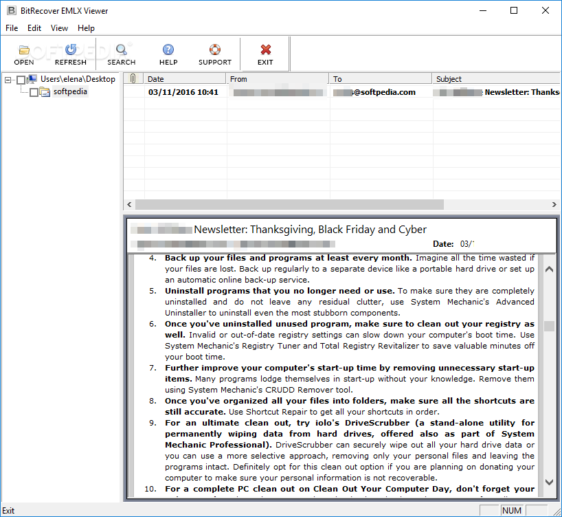The image size is (562, 517).
Task: Click the Newsletter: Thanks subject cell
Action: [x=497, y=92]
